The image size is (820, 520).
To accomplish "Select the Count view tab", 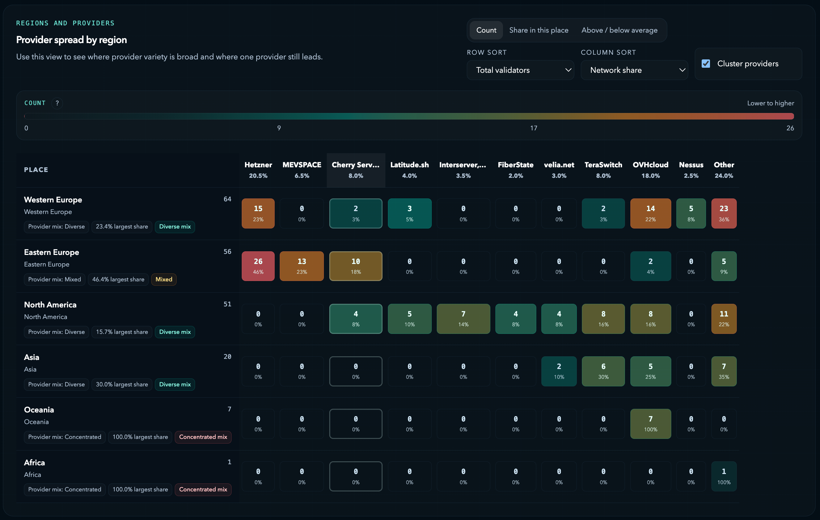I will pos(486,30).
